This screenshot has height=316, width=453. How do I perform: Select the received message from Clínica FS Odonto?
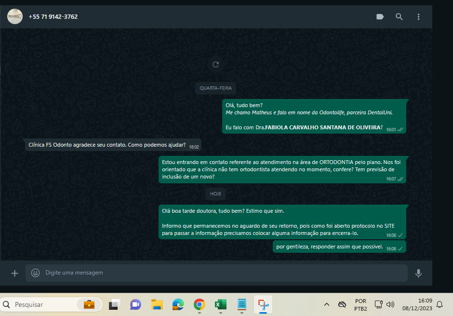(x=113, y=145)
